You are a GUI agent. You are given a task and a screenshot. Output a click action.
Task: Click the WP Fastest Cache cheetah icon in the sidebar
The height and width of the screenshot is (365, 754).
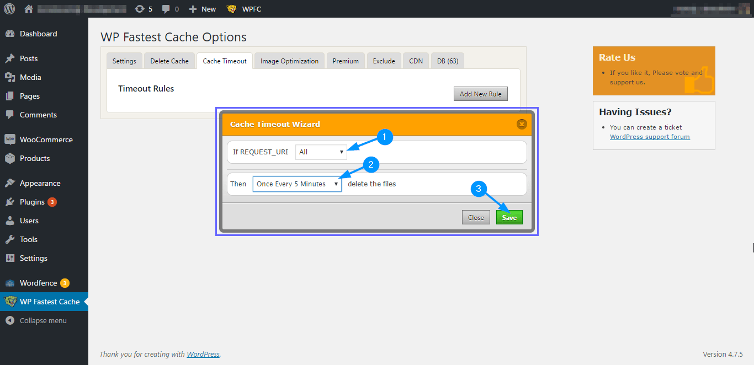(10, 302)
